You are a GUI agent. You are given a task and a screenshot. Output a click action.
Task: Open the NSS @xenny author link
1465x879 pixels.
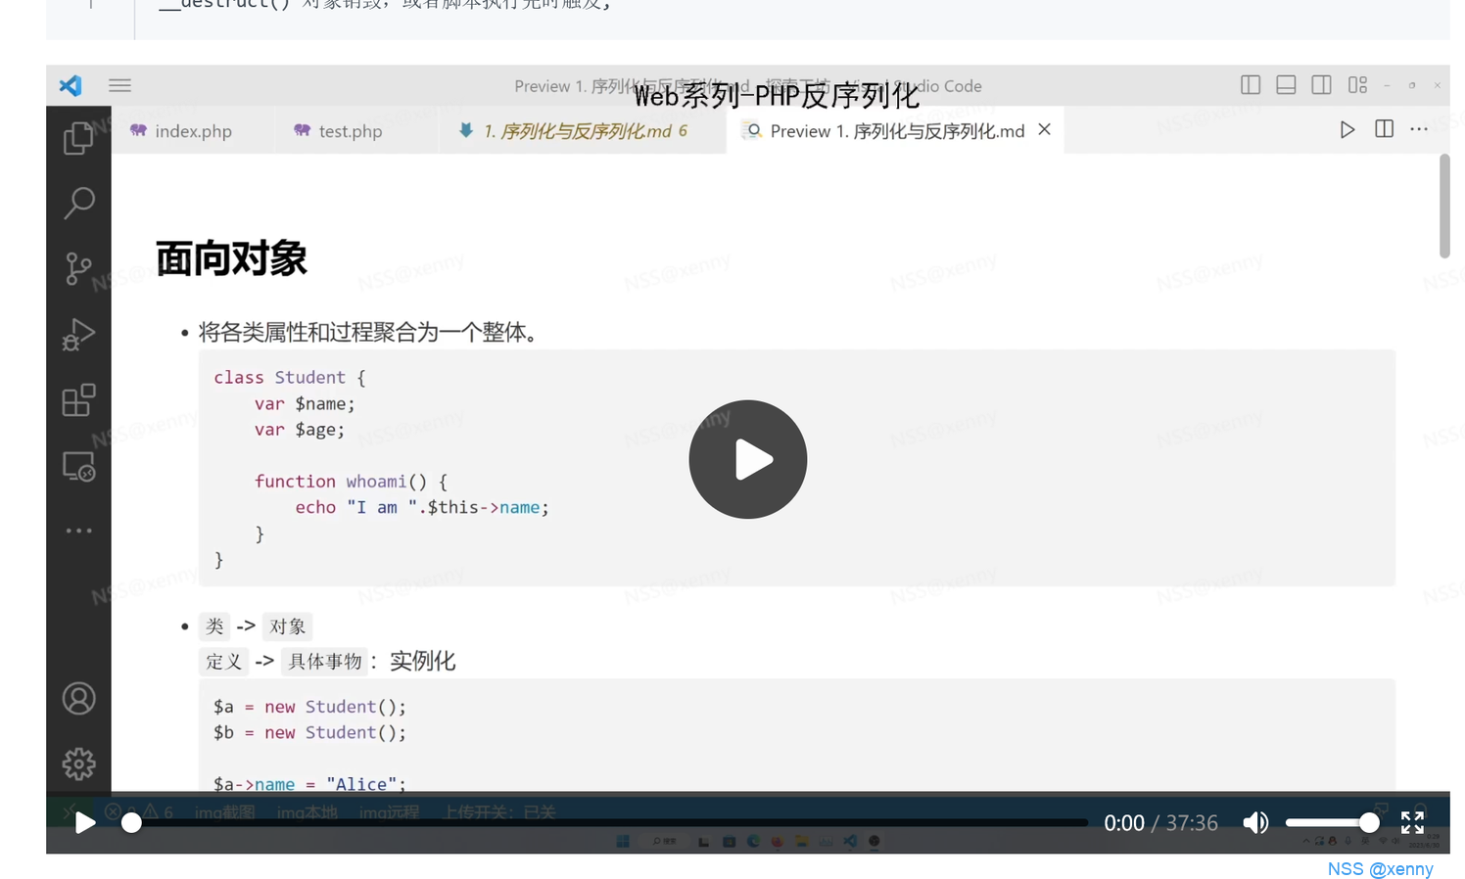[x=1380, y=869]
